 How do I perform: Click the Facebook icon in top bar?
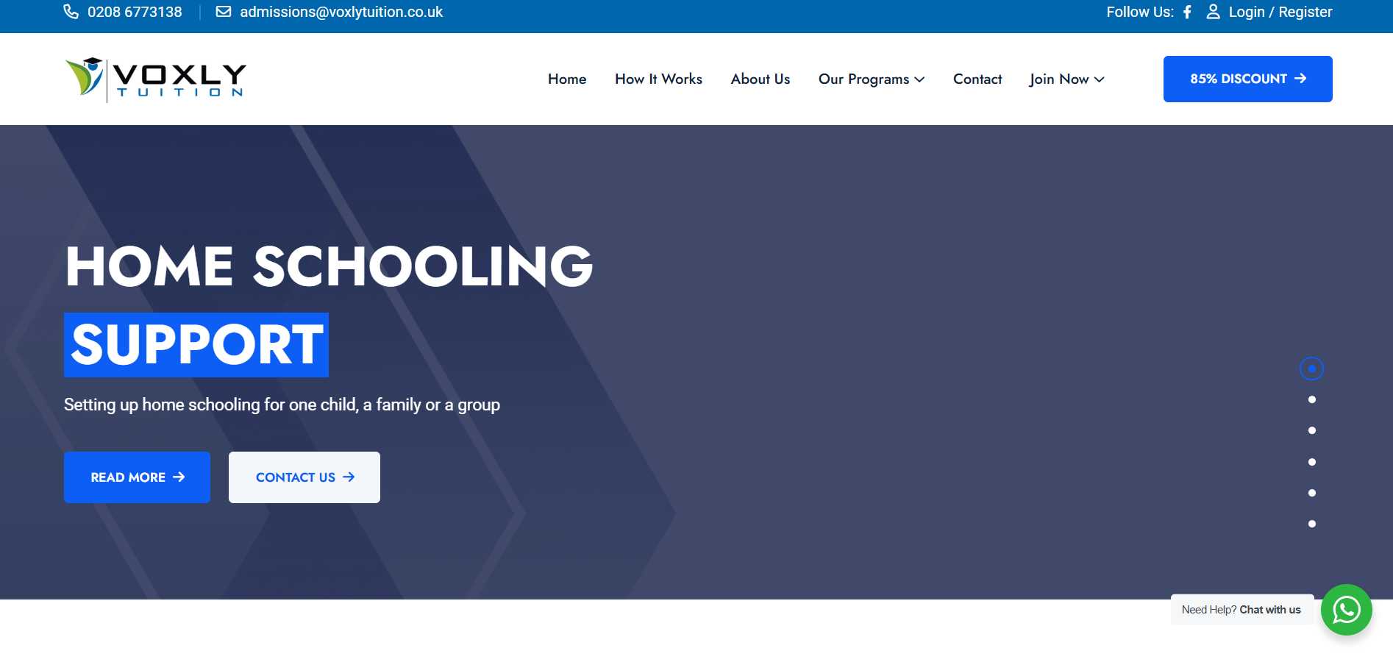1187,12
